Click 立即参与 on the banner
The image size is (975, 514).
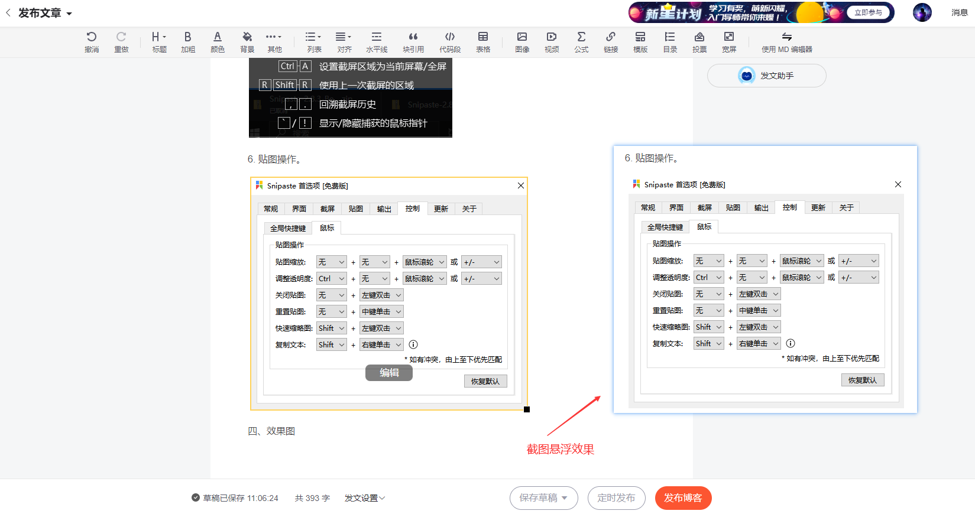click(868, 12)
